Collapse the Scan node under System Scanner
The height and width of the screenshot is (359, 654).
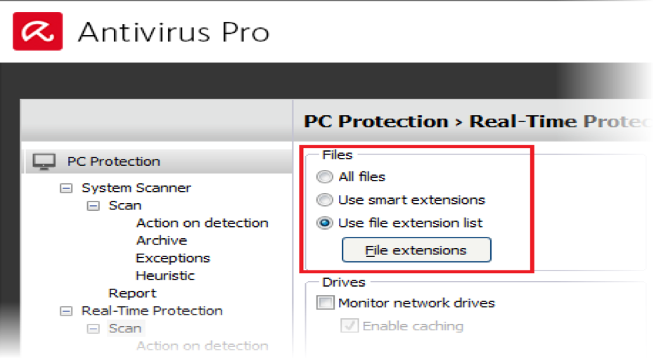(93, 206)
